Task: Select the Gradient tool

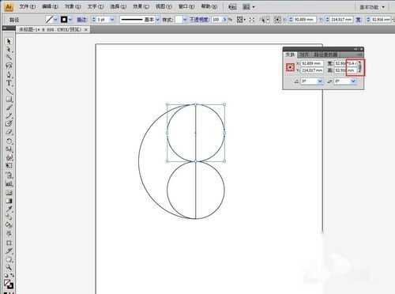Action: click(x=9, y=201)
